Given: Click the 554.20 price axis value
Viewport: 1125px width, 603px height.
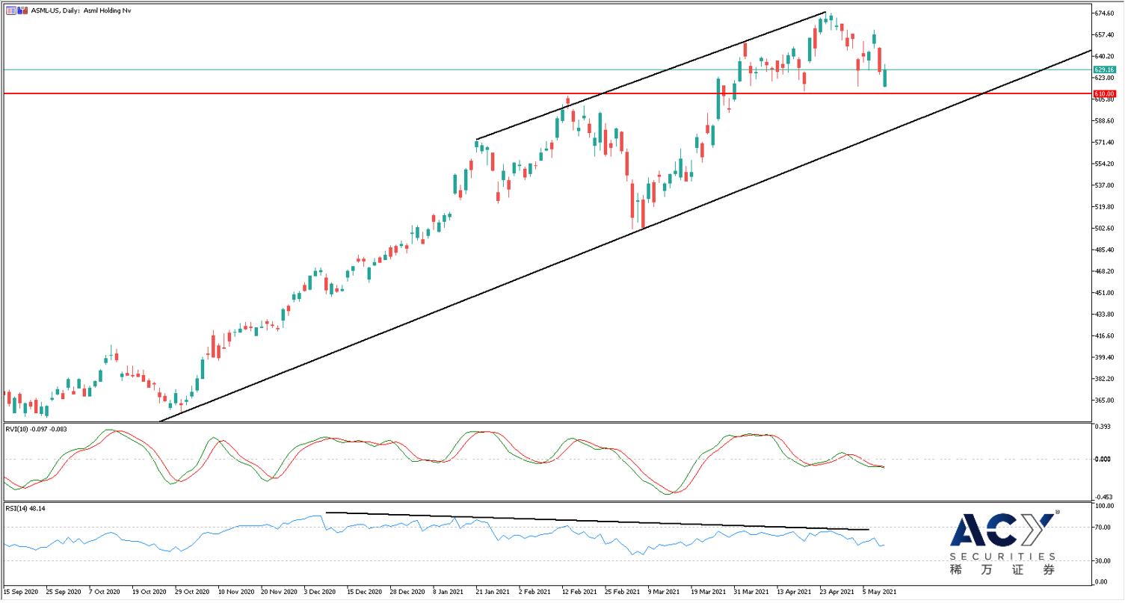Looking at the screenshot, I should pyautogui.click(x=1104, y=164).
